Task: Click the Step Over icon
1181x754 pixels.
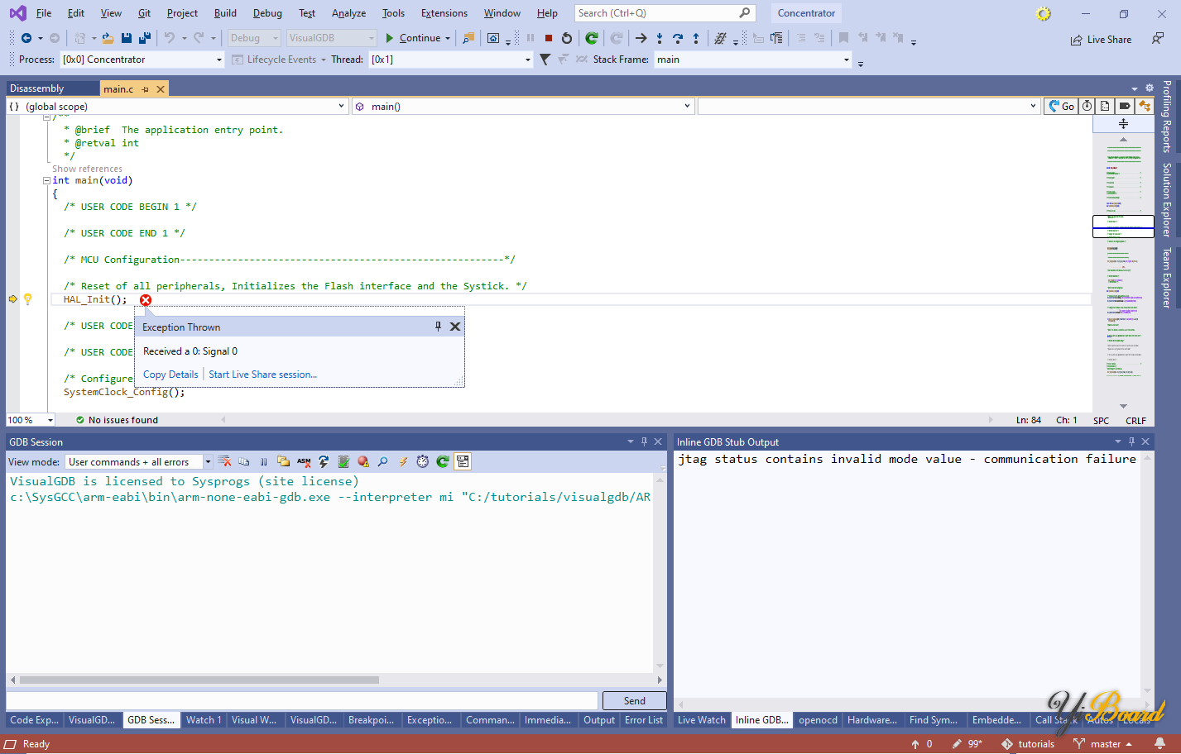Action: coord(678,38)
